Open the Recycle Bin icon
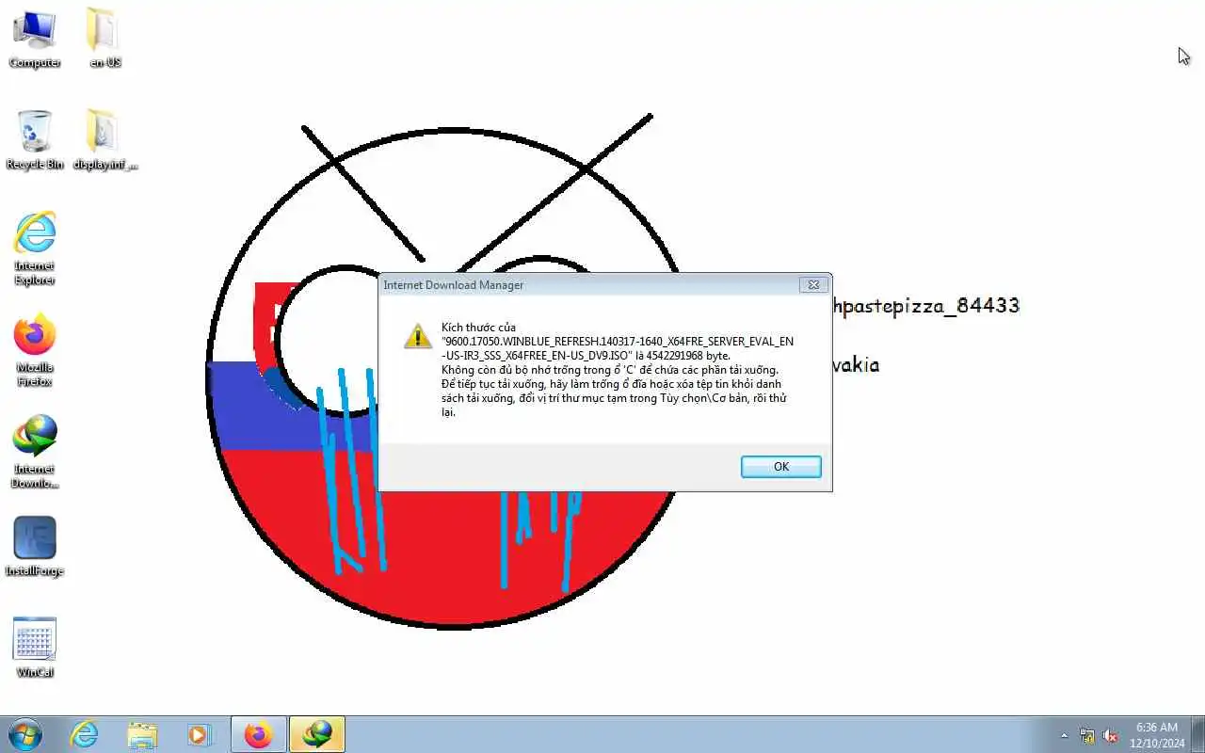The height and width of the screenshot is (753, 1205). tap(35, 139)
